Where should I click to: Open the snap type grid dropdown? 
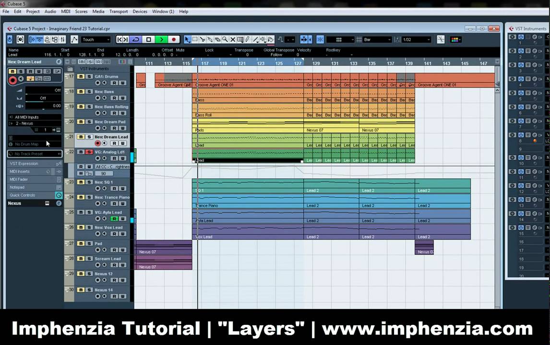(340, 40)
